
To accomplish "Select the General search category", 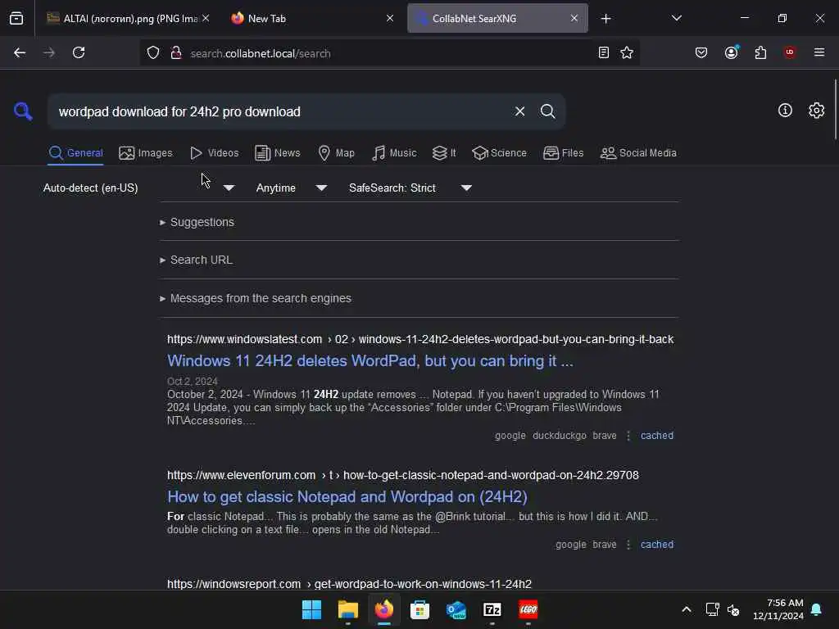I will (75, 153).
